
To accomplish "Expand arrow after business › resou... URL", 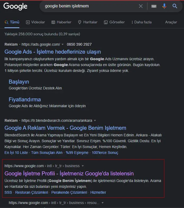I will (102, 203).
